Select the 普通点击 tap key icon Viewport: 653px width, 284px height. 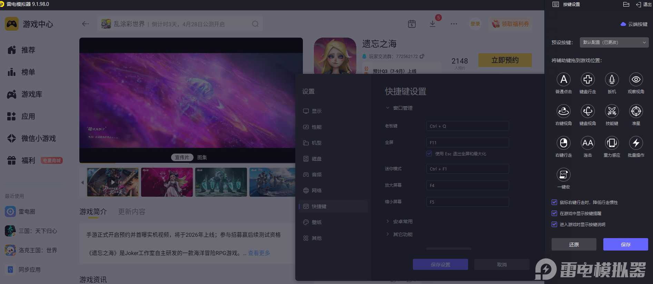point(563,80)
